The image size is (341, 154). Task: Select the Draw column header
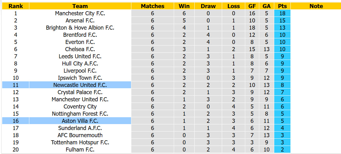[208, 6]
